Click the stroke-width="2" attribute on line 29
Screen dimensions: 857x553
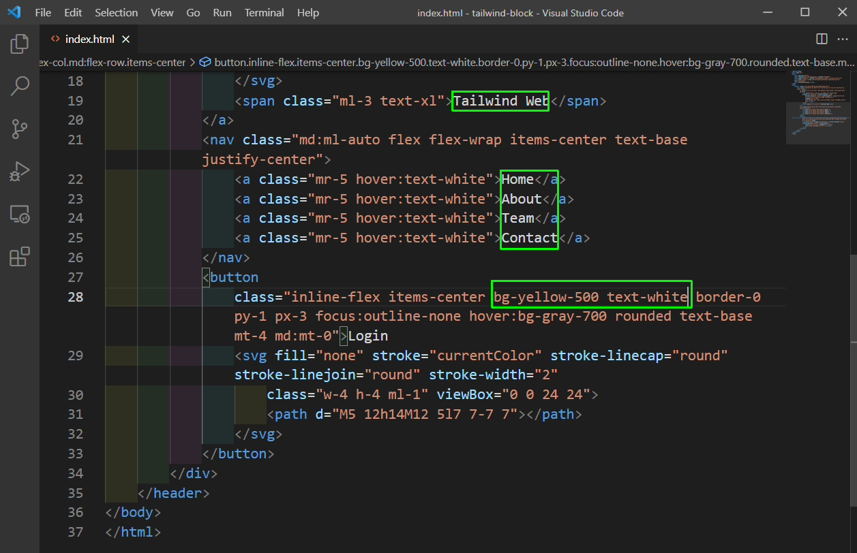(x=494, y=375)
